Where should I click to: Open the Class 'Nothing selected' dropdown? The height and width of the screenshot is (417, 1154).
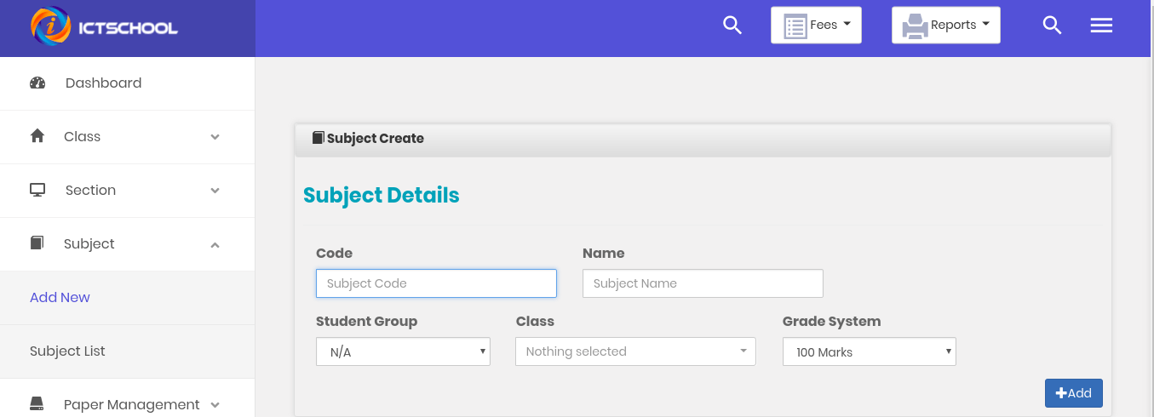[x=635, y=351]
